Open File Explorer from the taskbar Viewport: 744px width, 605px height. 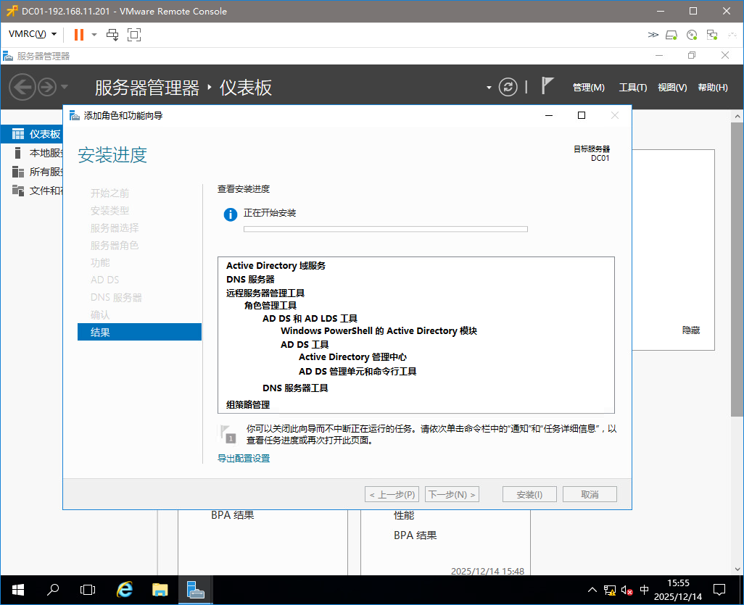click(x=160, y=590)
